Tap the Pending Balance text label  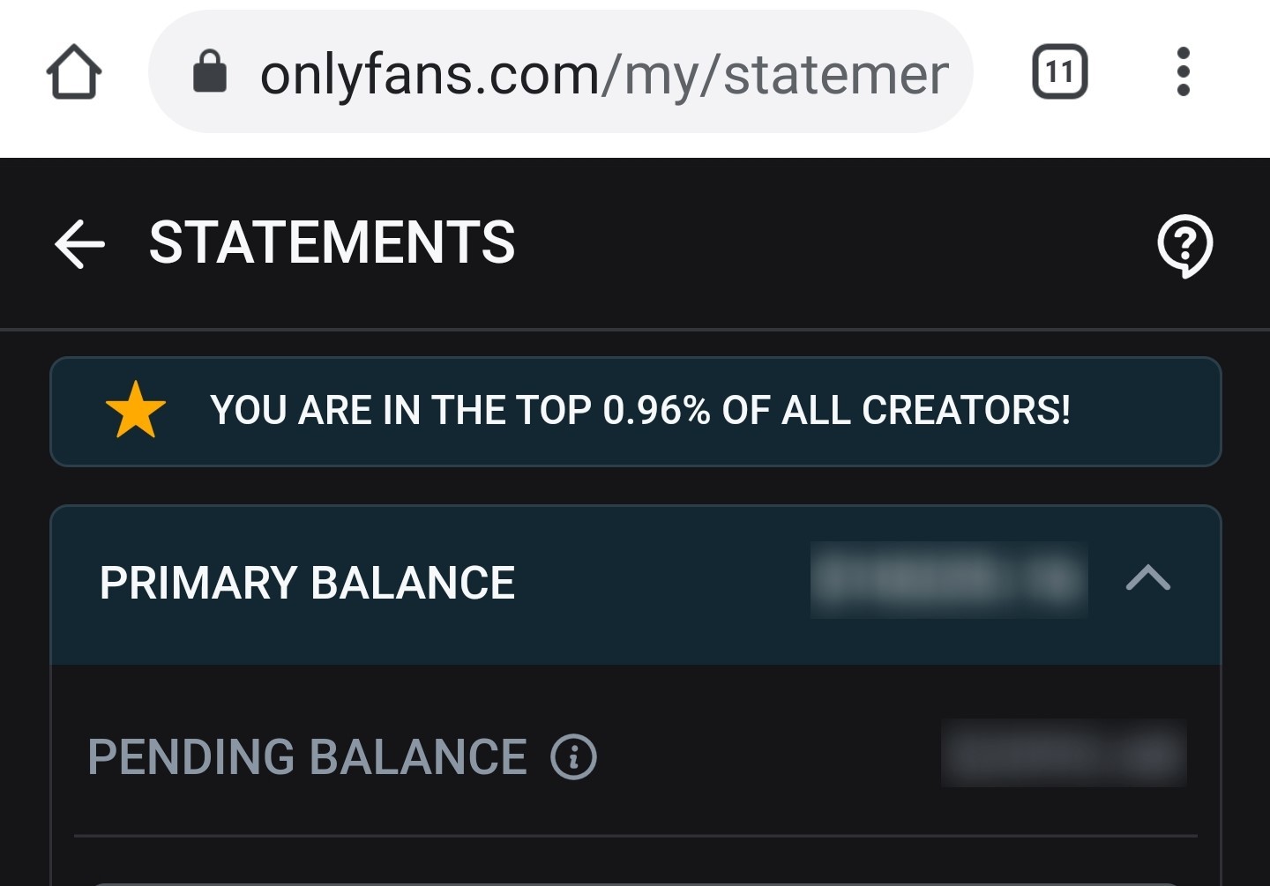[306, 757]
